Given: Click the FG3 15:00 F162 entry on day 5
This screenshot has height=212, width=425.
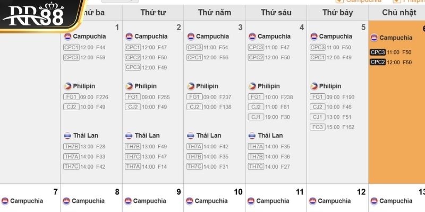Looking at the screenshot, I should pyautogui.click(x=332, y=127).
